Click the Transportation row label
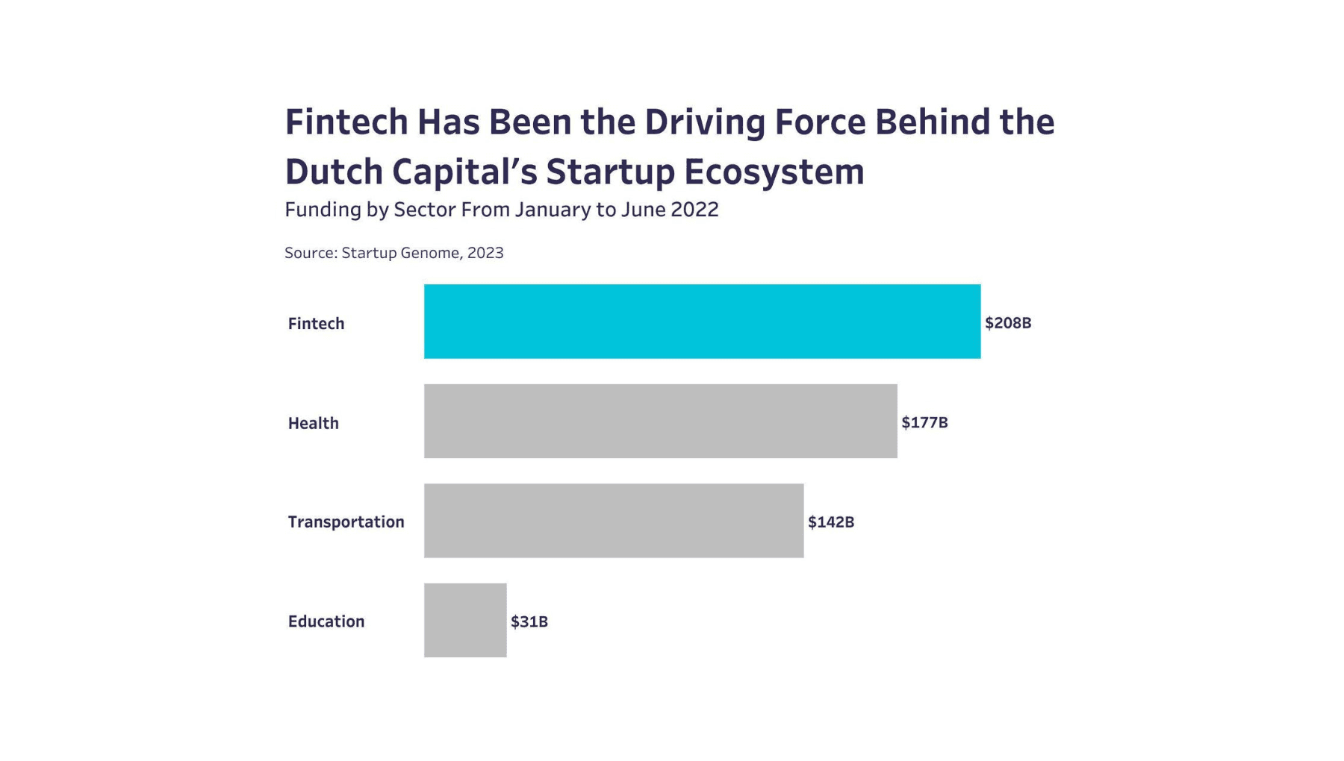 click(x=346, y=522)
